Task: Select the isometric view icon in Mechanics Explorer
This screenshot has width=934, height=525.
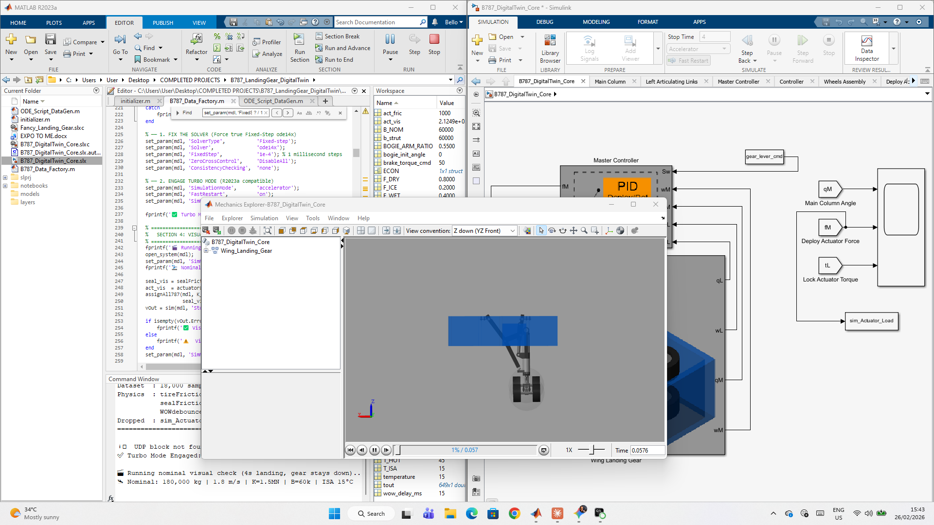Action: tap(346, 231)
